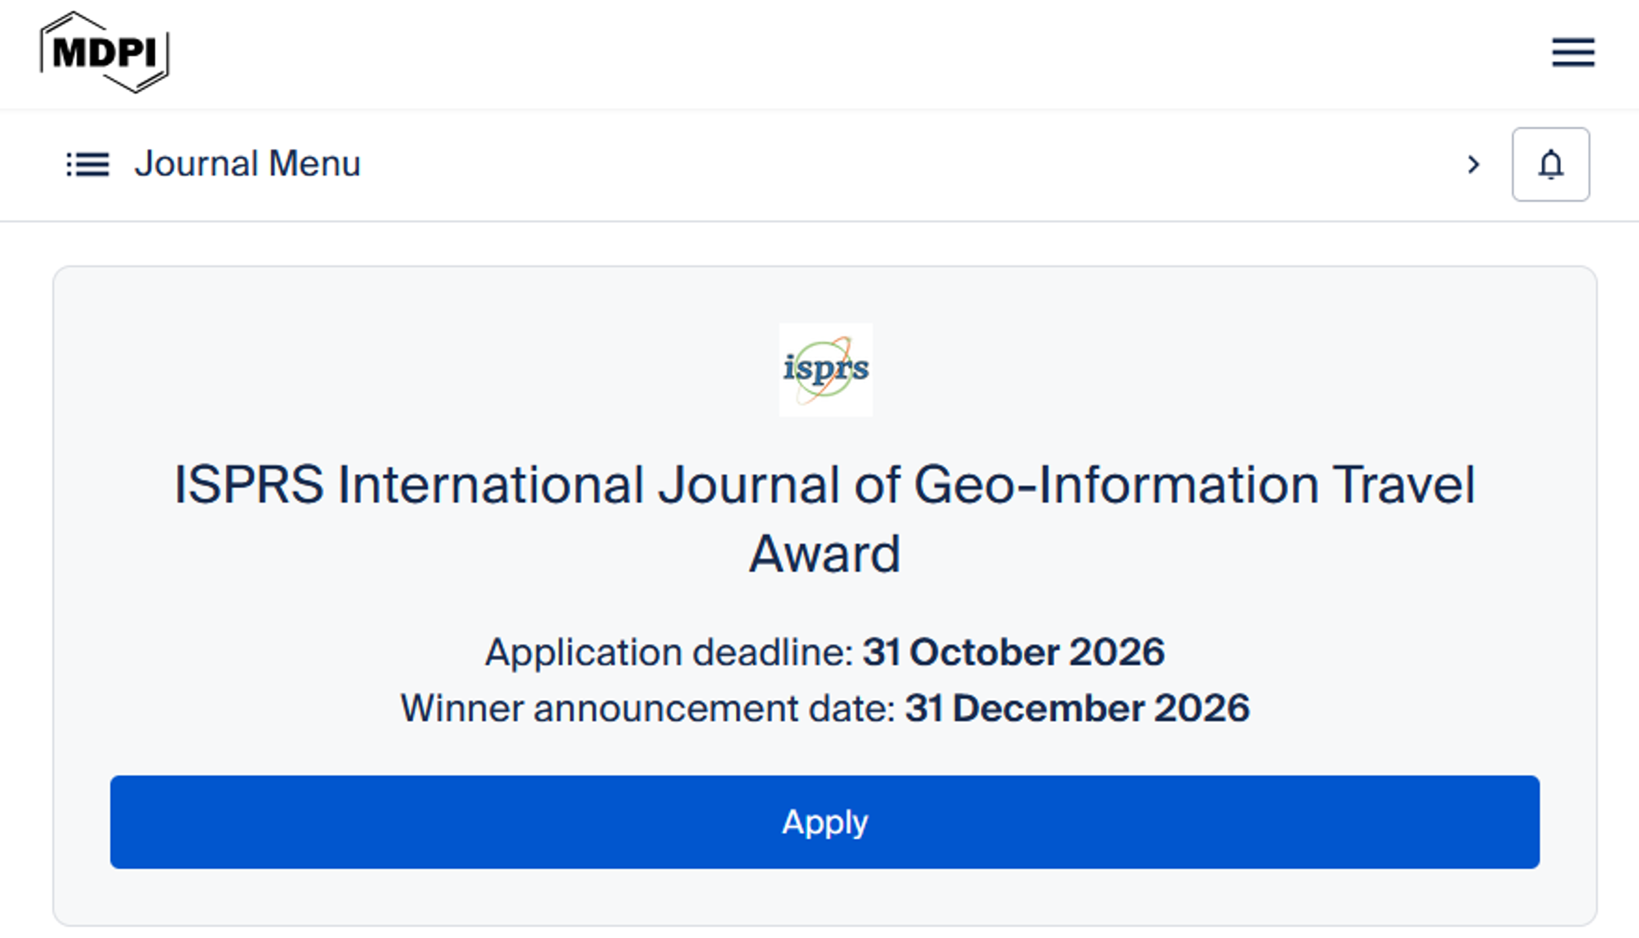The width and height of the screenshot is (1639, 938).
Task: Click the 31 October 2026 date
Action: 1013,652
